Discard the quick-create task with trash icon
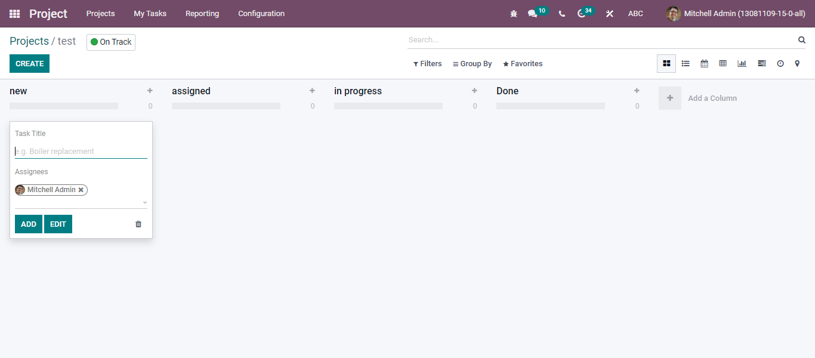 [x=138, y=224]
